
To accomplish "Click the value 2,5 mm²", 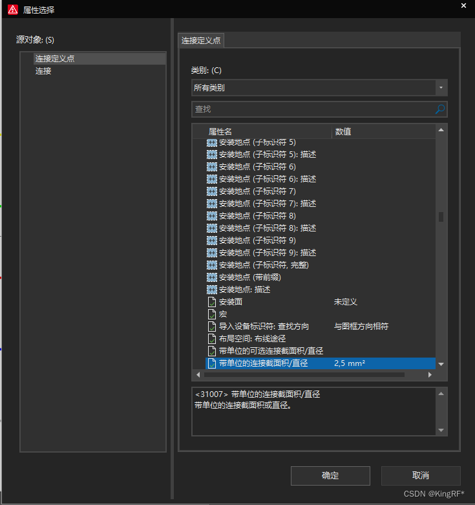I will click(350, 363).
